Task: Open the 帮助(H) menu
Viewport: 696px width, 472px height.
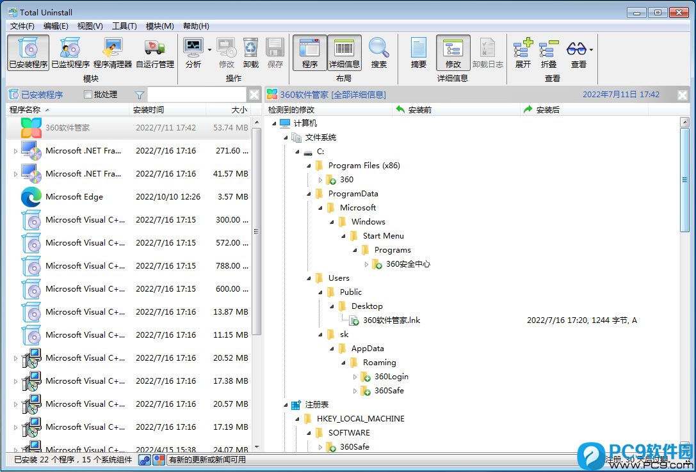Action: pyautogui.click(x=196, y=26)
